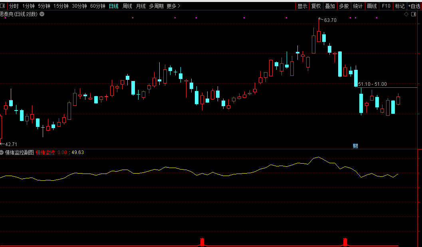
Task: Open the F10 company info
Action: (x=386, y=6)
